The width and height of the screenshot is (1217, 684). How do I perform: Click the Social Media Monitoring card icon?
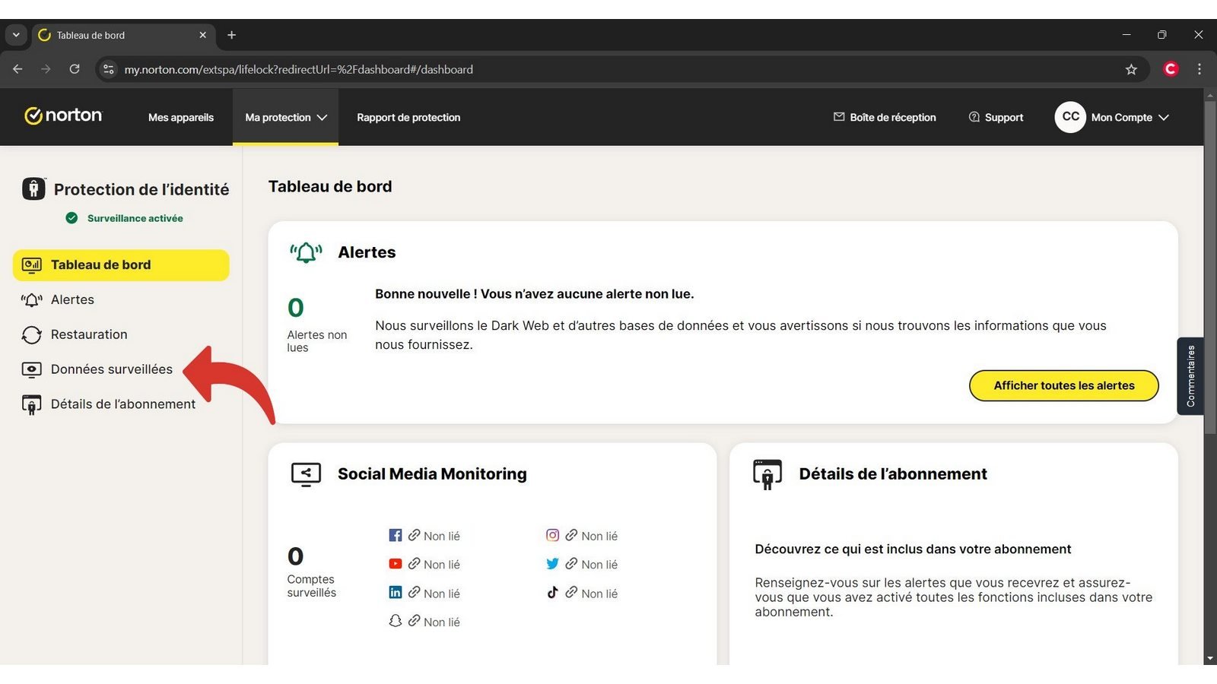pos(306,474)
